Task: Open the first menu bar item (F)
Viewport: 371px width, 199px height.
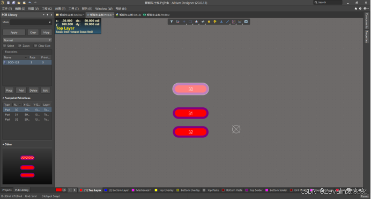Action: pyautogui.click(x=6, y=9)
